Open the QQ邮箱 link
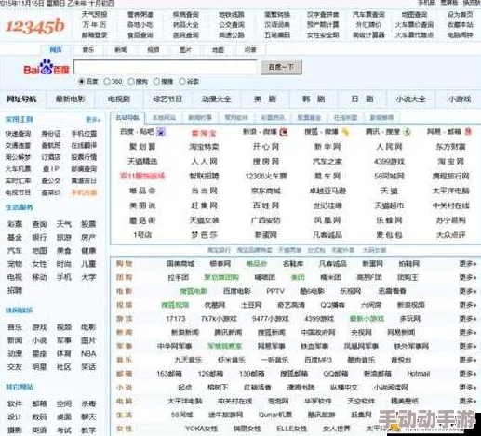The image size is (481, 436). click(x=336, y=374)
